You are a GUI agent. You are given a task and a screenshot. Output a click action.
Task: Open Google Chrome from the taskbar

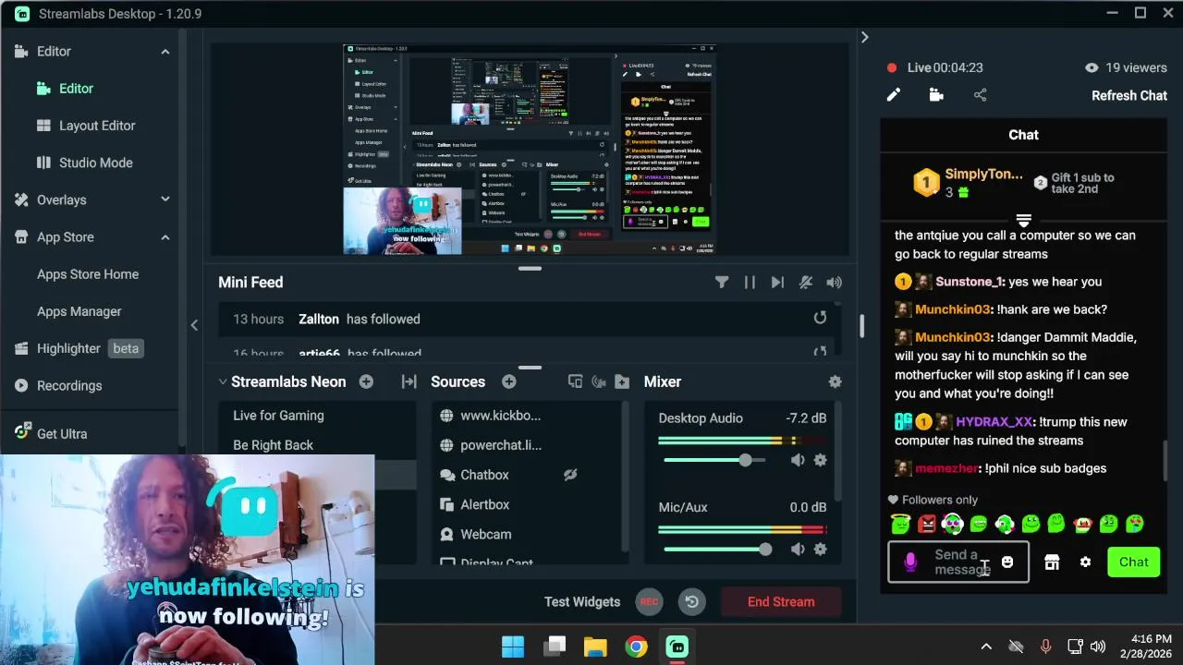point(636,647)
